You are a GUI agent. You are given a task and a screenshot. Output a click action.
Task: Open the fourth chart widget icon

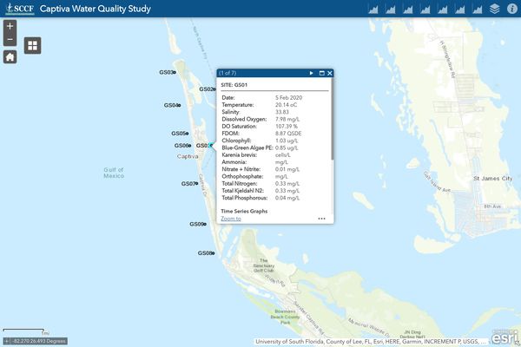tap(425, 9)
